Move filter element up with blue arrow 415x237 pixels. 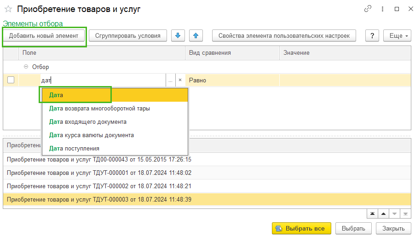[x=196, y=35]
